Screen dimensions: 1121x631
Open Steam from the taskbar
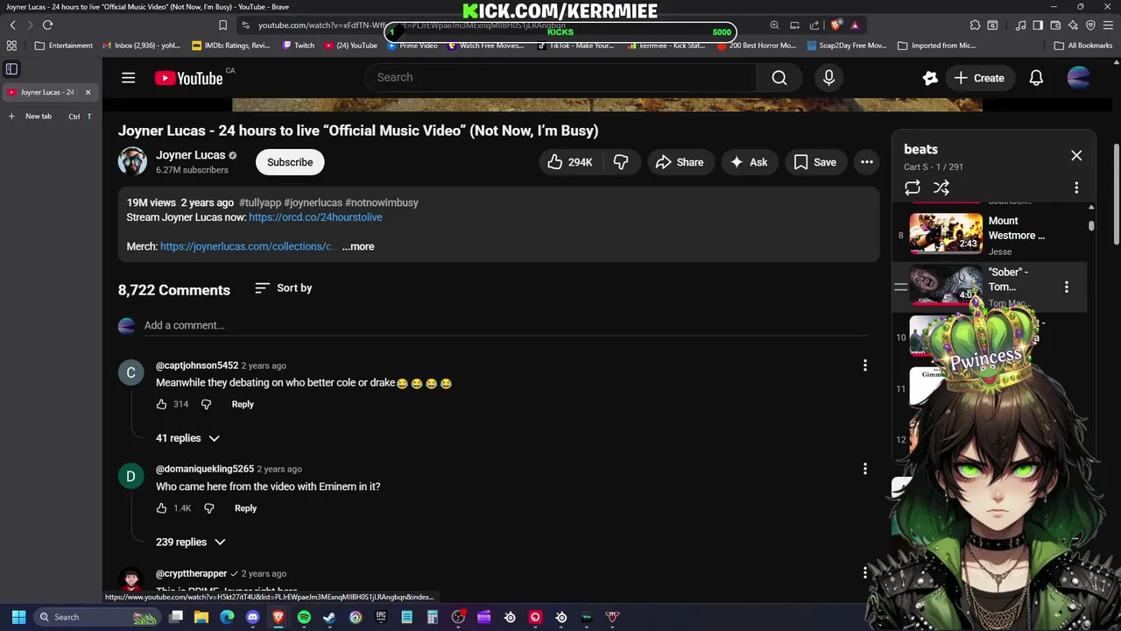pyautogui.click(x=329, y=617)
